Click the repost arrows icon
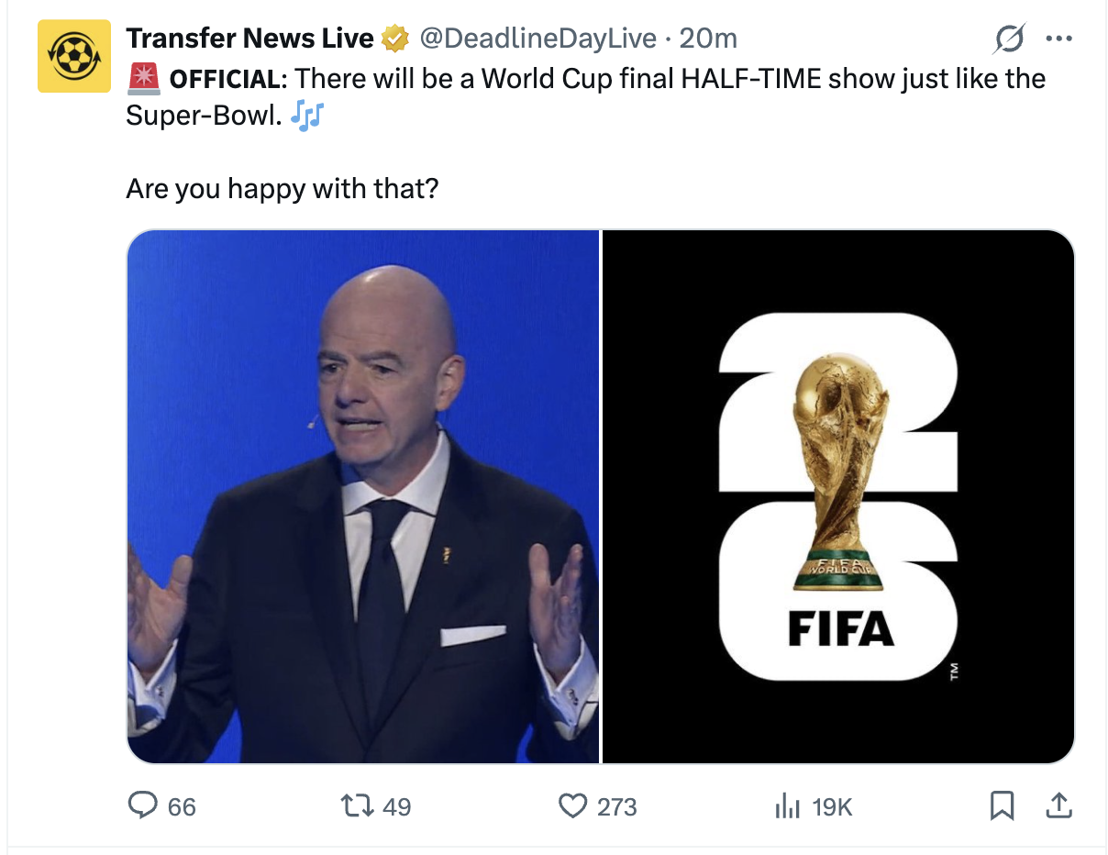 (355, 806)
